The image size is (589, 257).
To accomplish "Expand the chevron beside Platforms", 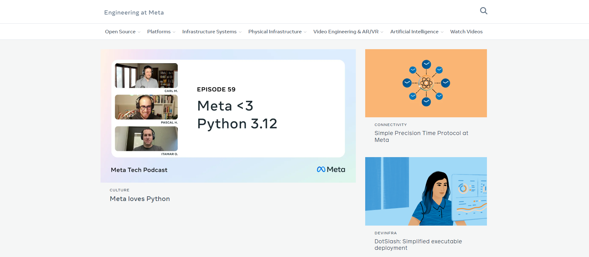I will [x=174, y=32].
